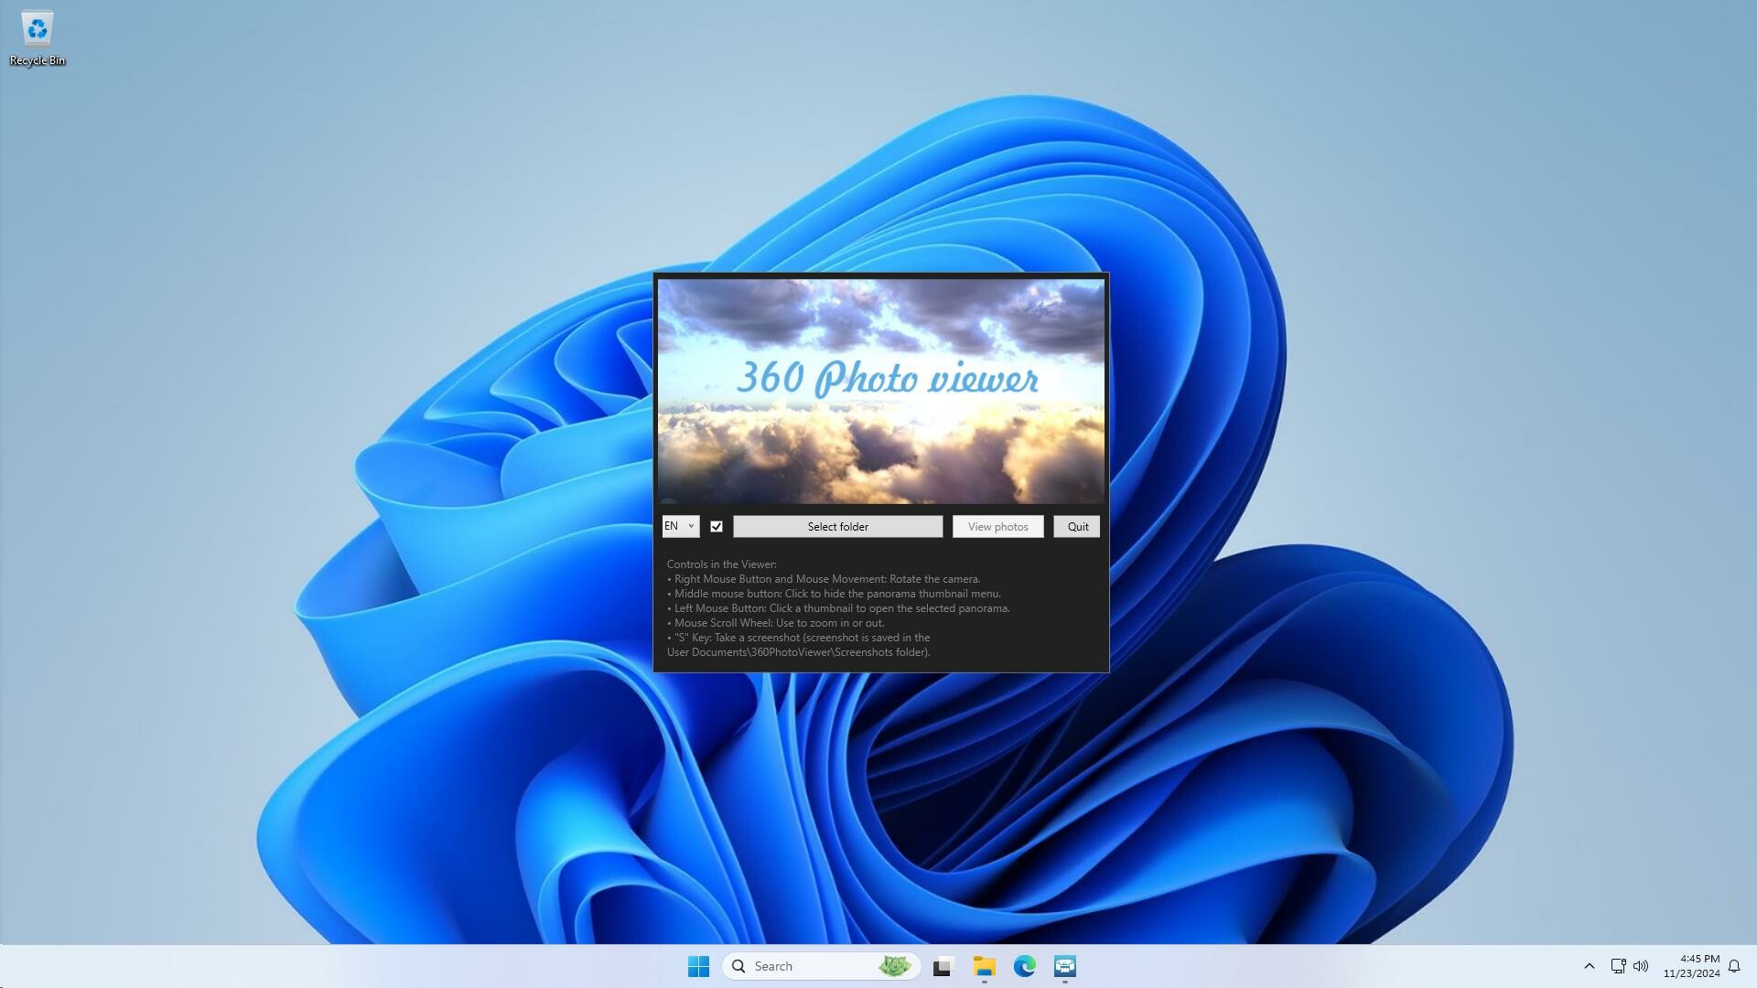Open the Start menu
Image resolution: width=1757 pixels, height=988 pixels.
click(x=699, y=966)
